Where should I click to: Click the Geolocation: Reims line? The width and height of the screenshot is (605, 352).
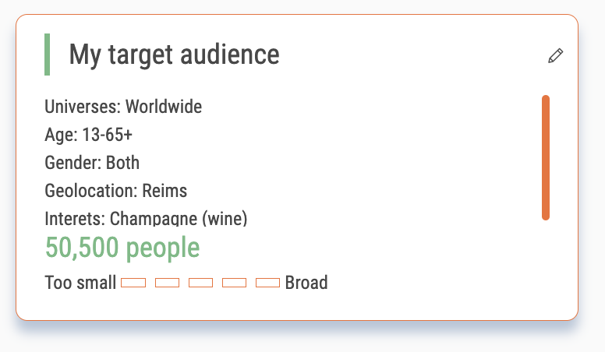pyautogui.click(x=115, y=191)
